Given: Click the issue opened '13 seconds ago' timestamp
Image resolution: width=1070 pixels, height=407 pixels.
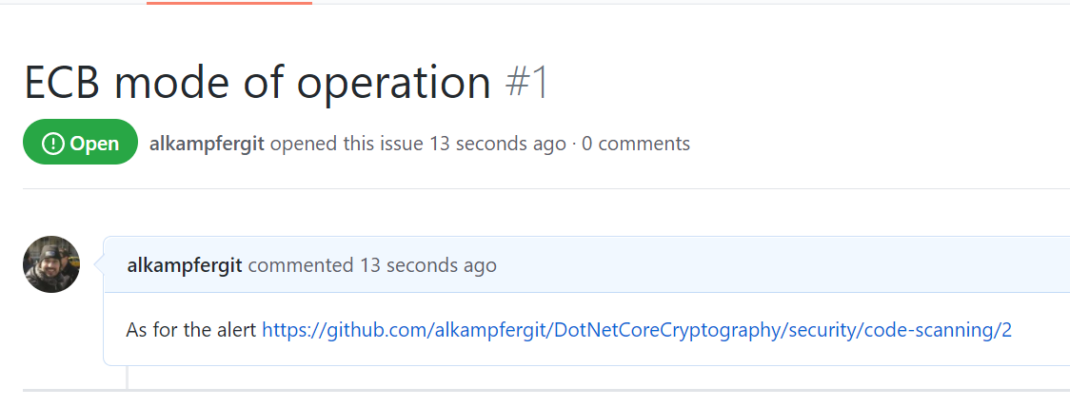Looking at the screenshot, I should (x=498, y=144).
